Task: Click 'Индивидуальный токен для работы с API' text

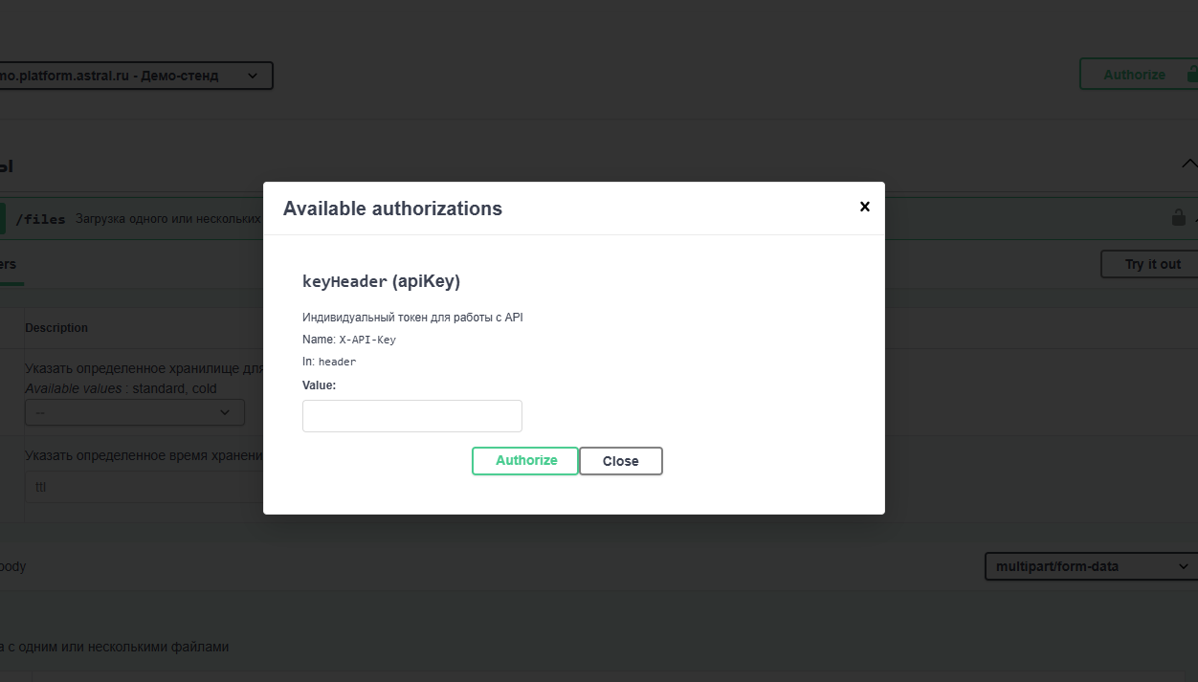Action: 412,318
